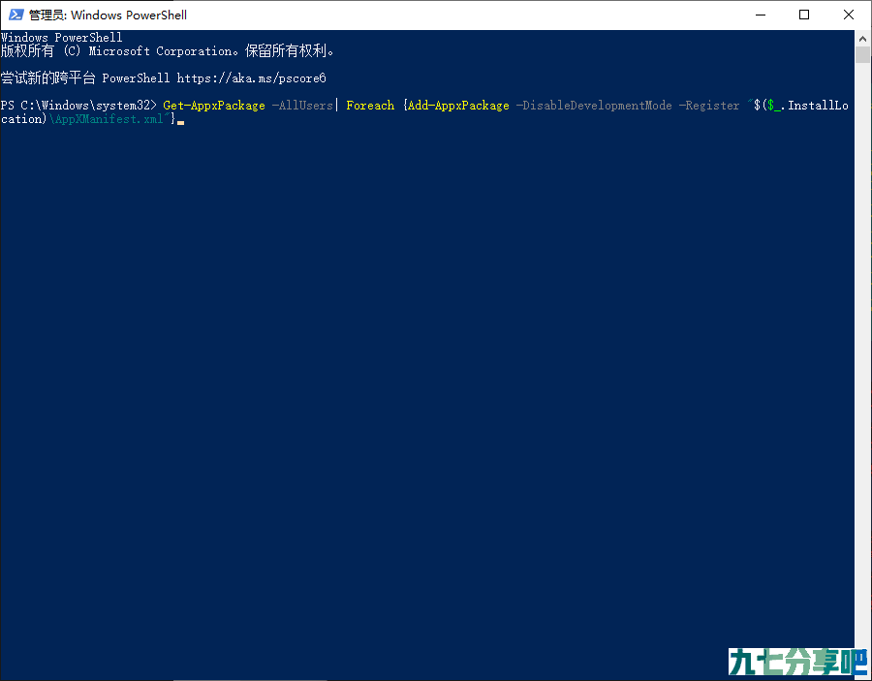This screenshot has width=872, height=681.
Task: Click the "-DisableDevelopmentMode" parameter
Action: pos(594,106)
